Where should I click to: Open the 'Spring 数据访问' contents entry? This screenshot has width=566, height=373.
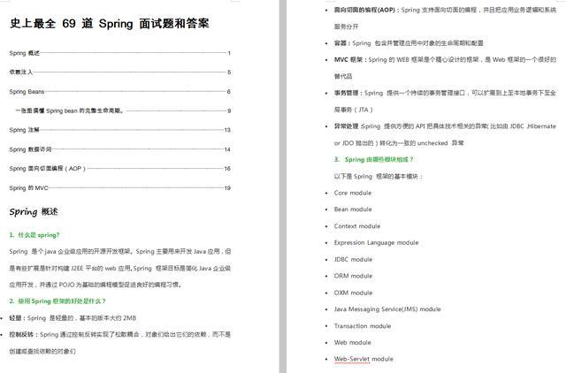pos(120,149)
